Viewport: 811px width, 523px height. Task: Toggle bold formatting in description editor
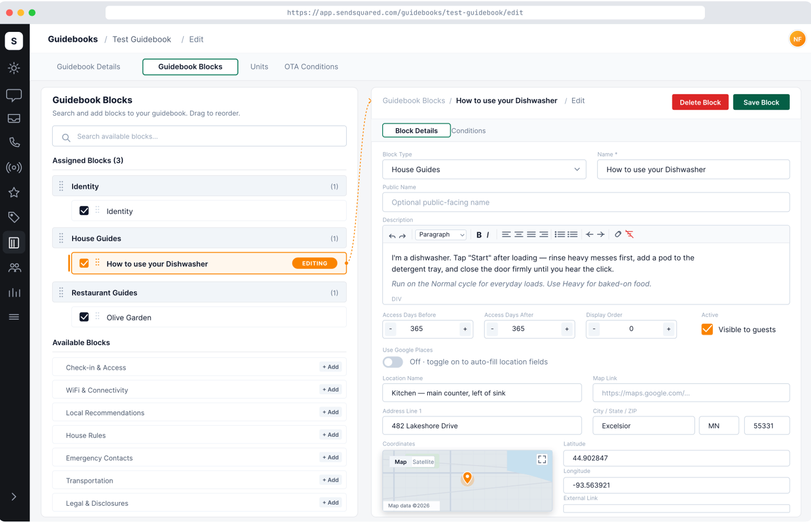(479, 235)
